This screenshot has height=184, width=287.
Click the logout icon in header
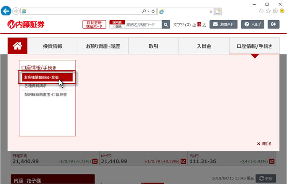273,24
